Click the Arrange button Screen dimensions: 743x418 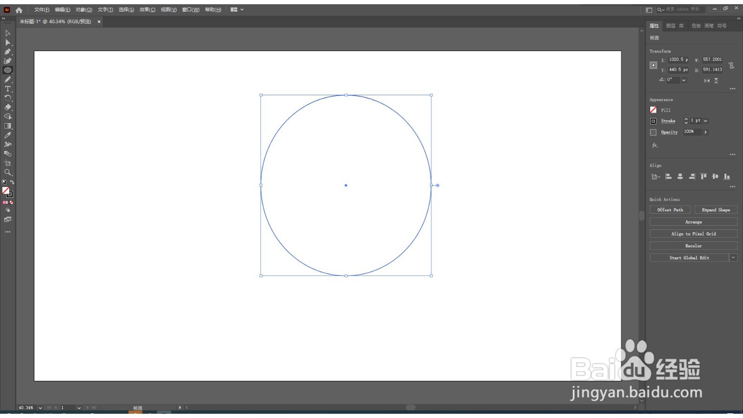(x=693, y=222)
